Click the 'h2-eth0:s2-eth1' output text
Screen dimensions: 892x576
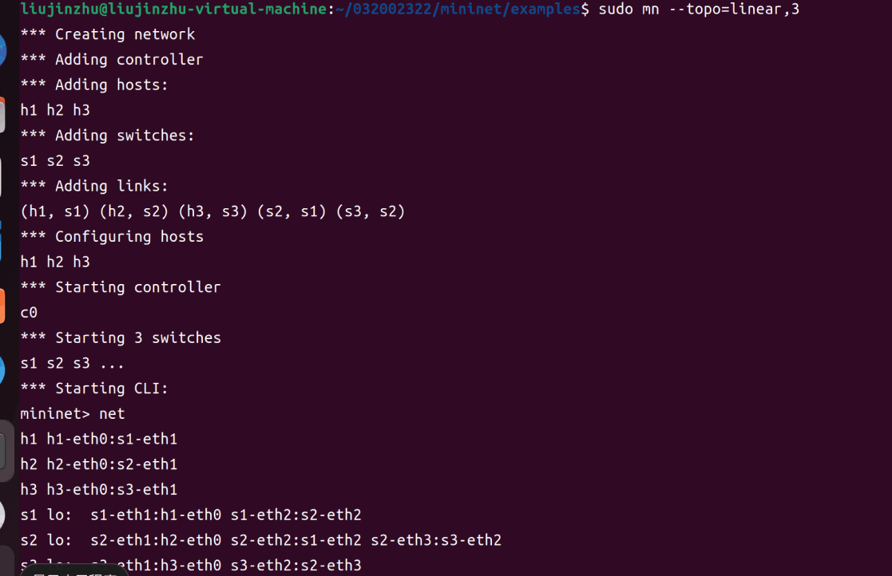coord(112,464)
